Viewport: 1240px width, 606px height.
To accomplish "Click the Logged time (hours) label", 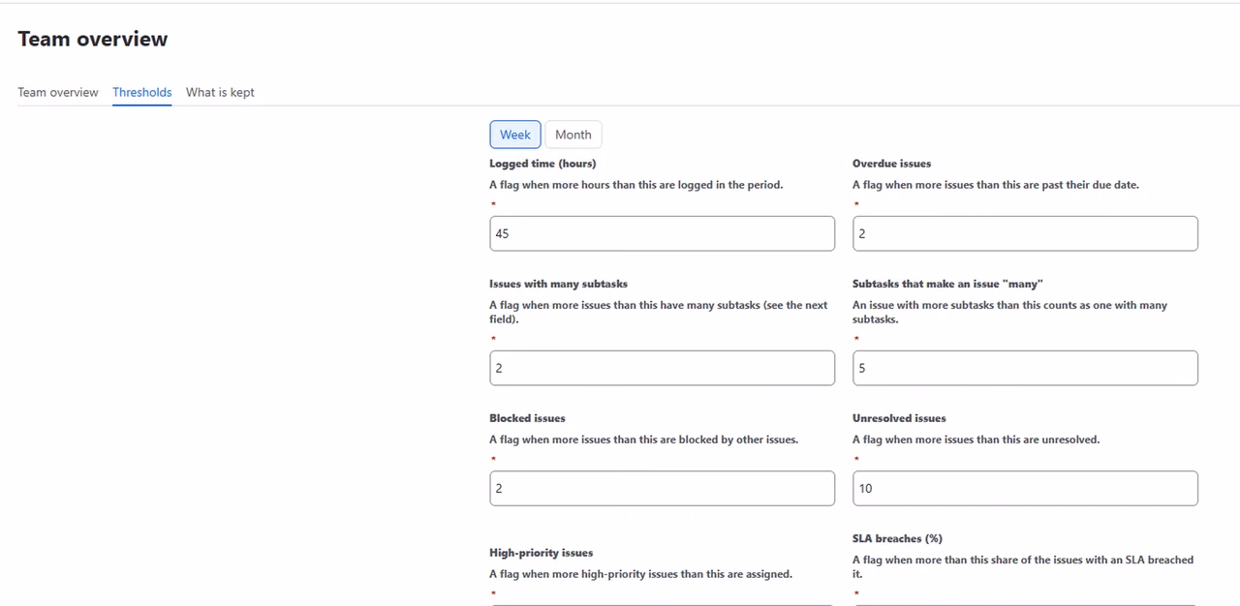I will [542, 164].
